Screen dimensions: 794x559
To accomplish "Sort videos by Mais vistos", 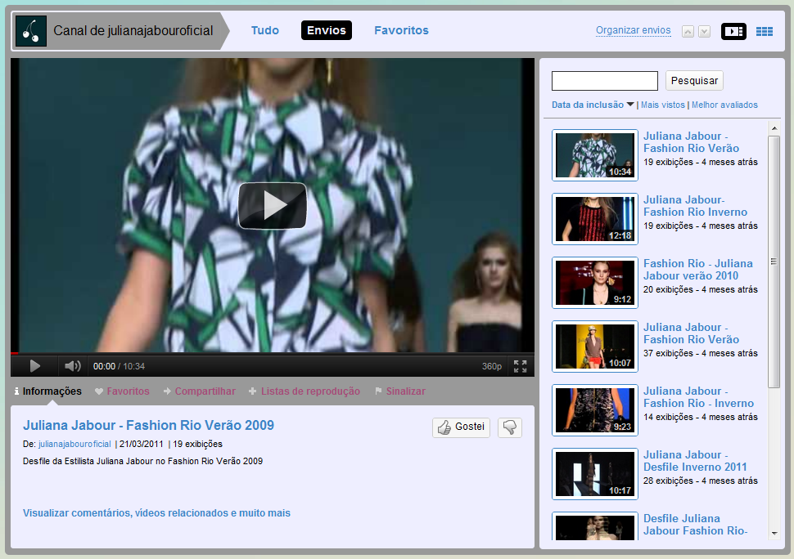I will (x=662, y=105).
